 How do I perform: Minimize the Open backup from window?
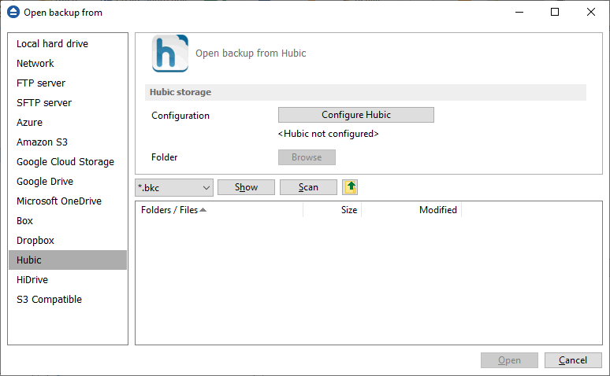pos(519,12)
